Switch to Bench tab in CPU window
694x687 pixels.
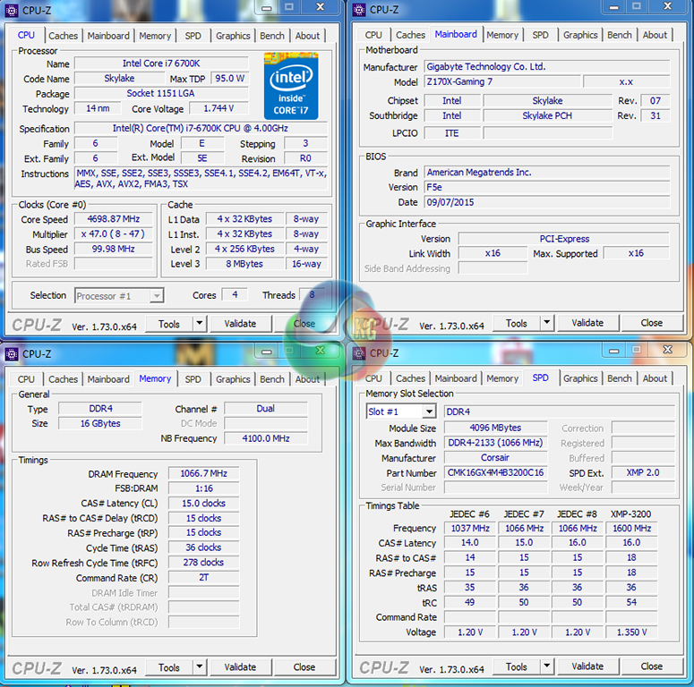tap(271, 36)
